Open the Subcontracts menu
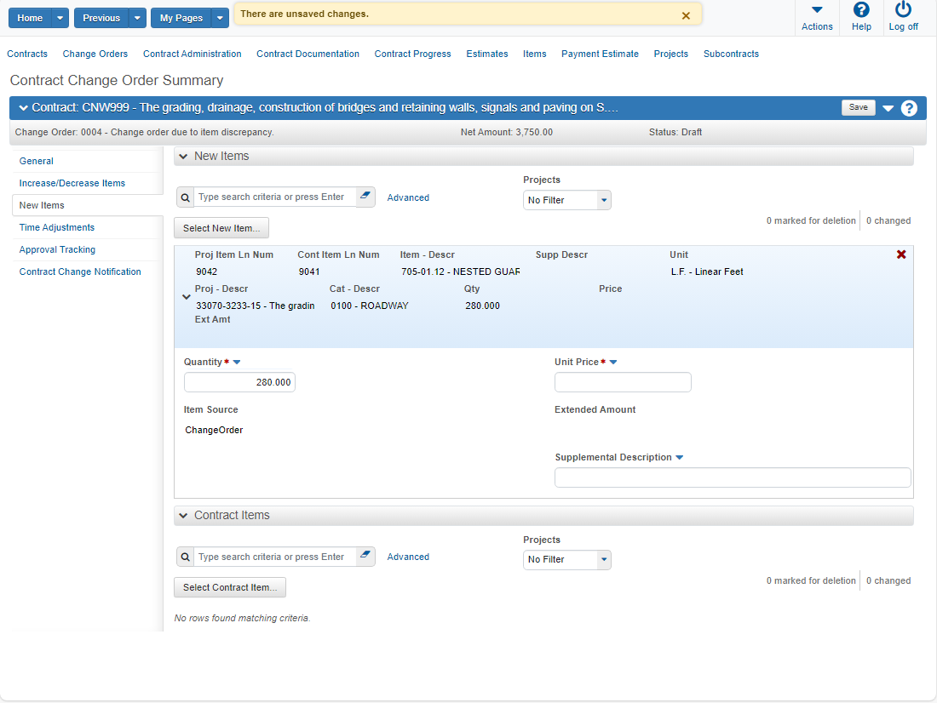 [x=732, y=54]
